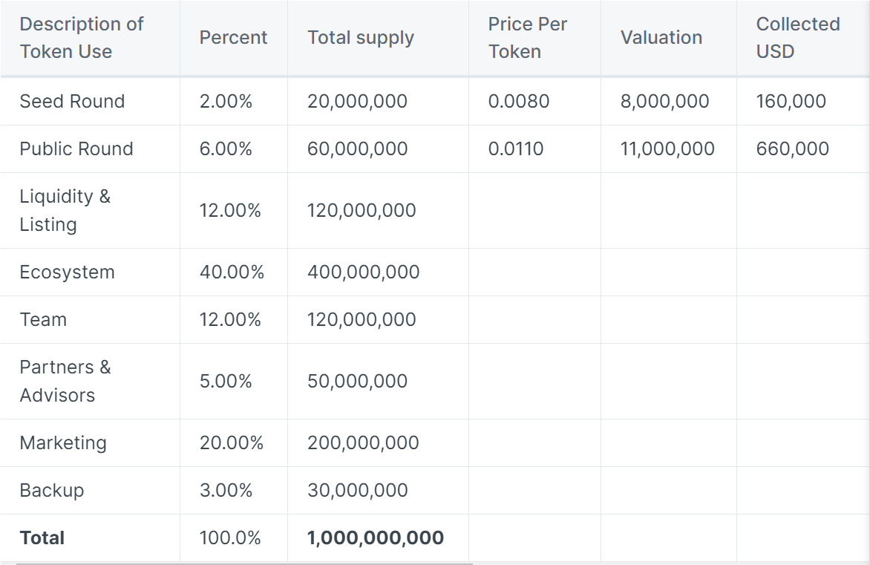The image size is (870, 565).
Task: Click the 'Marketing' row label
Action: pos(64,442)
